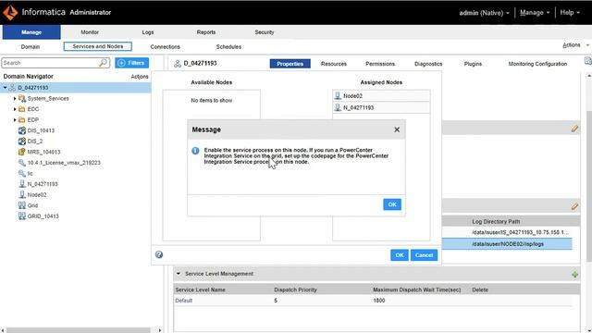
Task: Open the Schedules sub-tab
Action: 228,47
